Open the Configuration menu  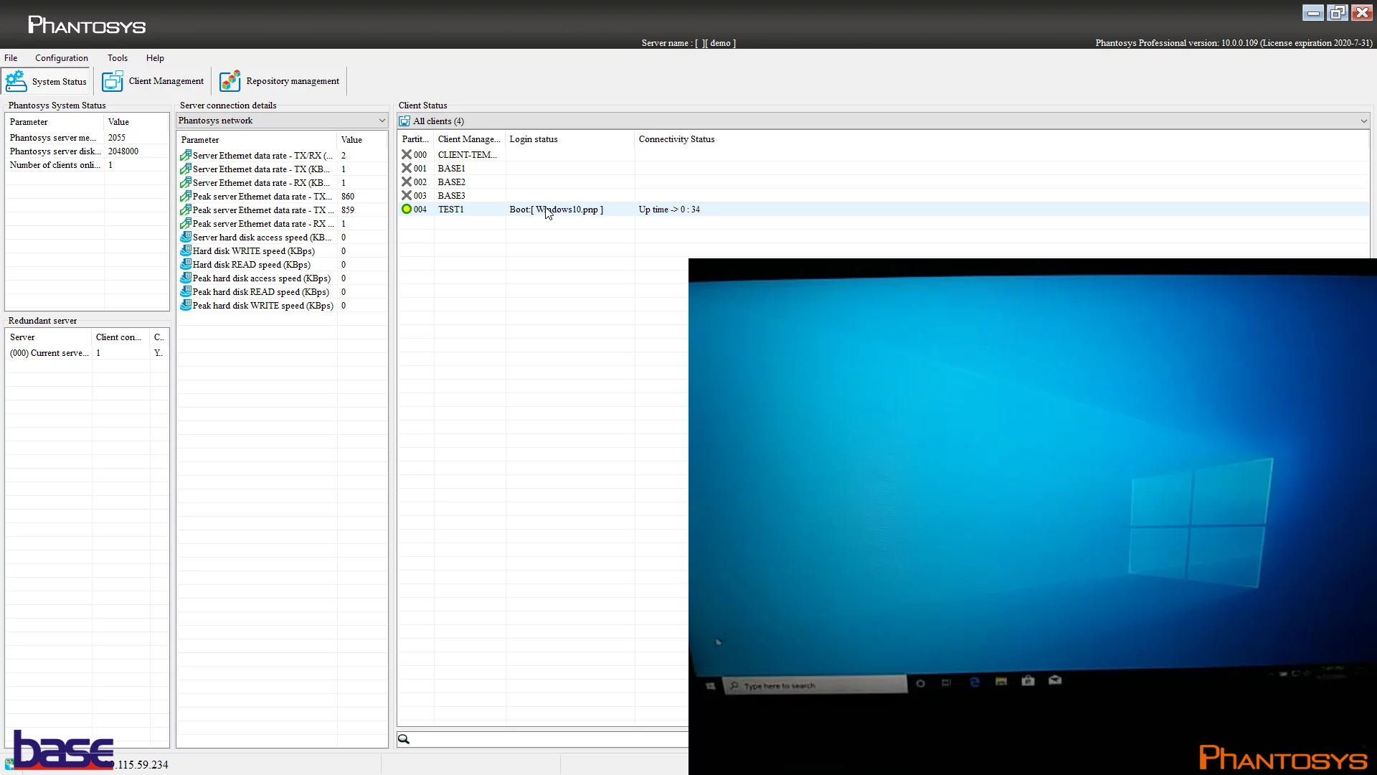point(62,58)
